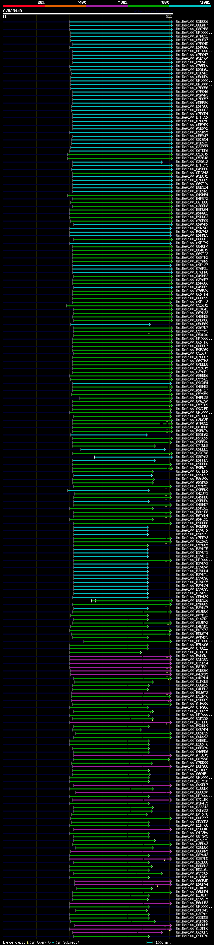Select the UniRef100_Q3LVR2 label

192,73
